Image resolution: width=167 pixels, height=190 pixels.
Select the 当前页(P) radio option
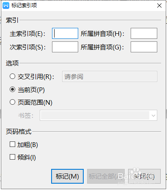[x=12, y=90]
